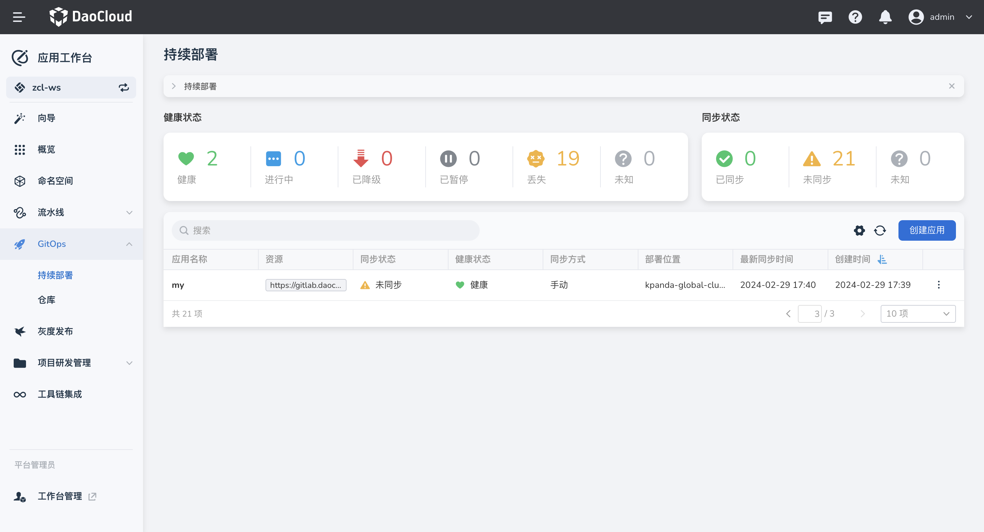
Task: Refresh the application list
Action: point(880,230)
